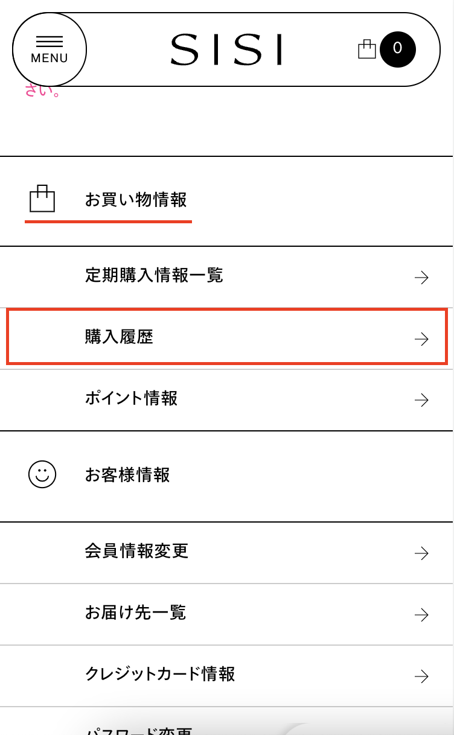Open 購入履歴 purchase history link
Screen dimensions: 454x735
pos(120,337)
